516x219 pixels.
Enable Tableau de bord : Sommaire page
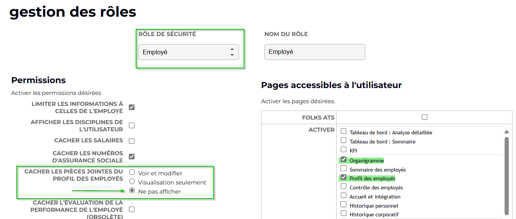pos(343,141)
